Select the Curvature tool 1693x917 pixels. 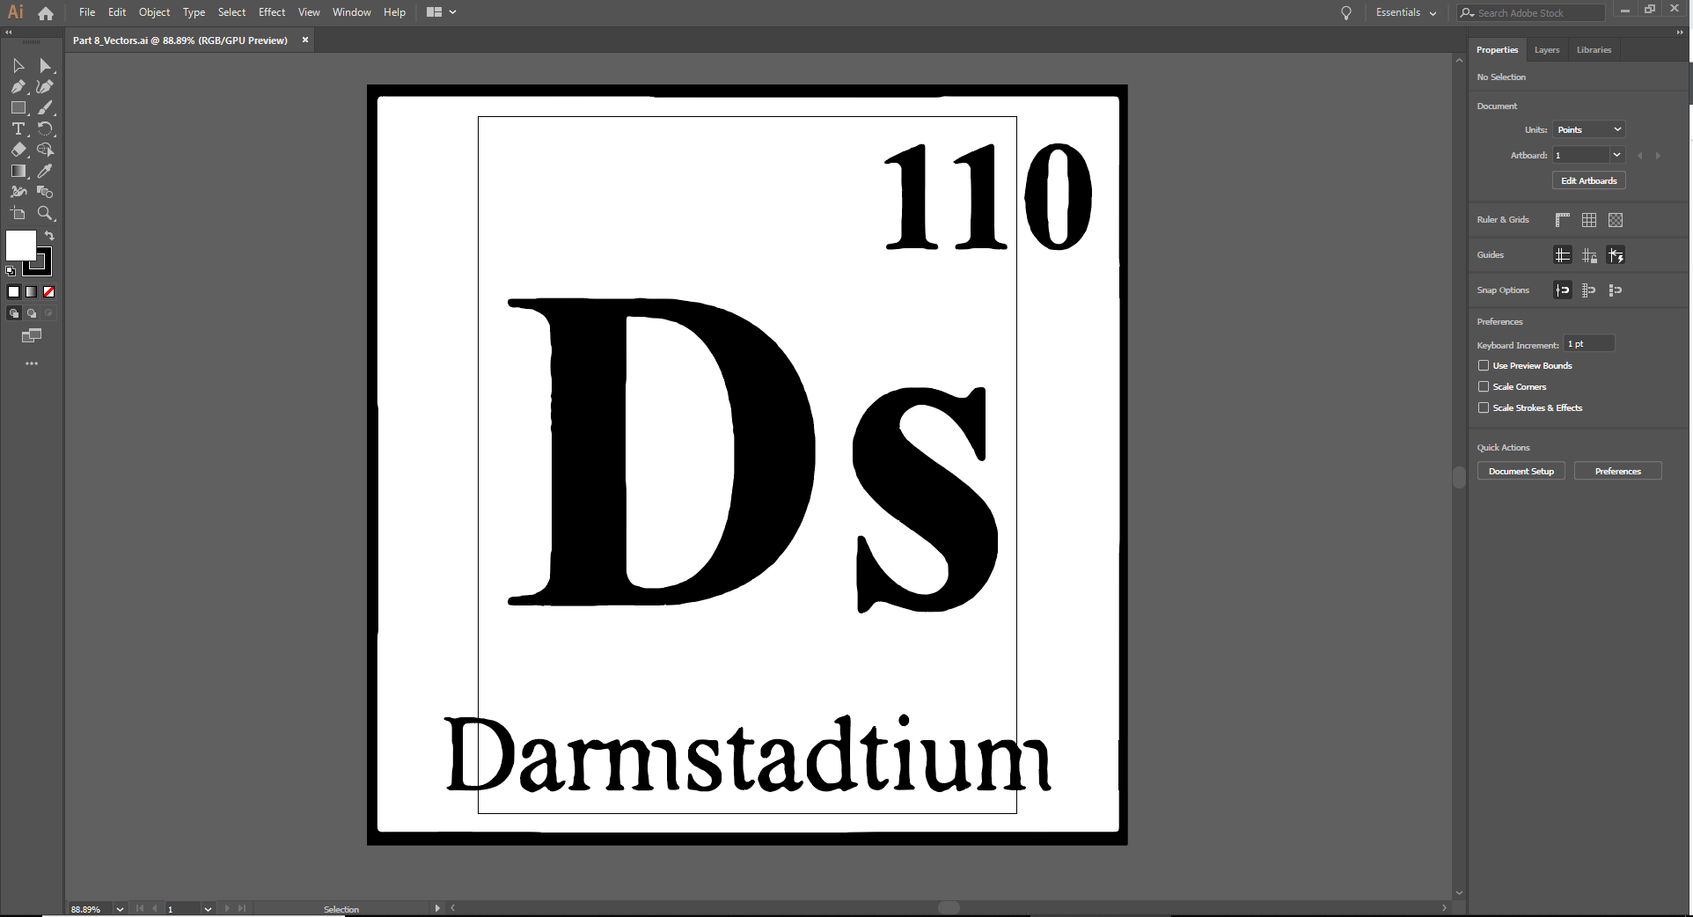coord(46,87)
